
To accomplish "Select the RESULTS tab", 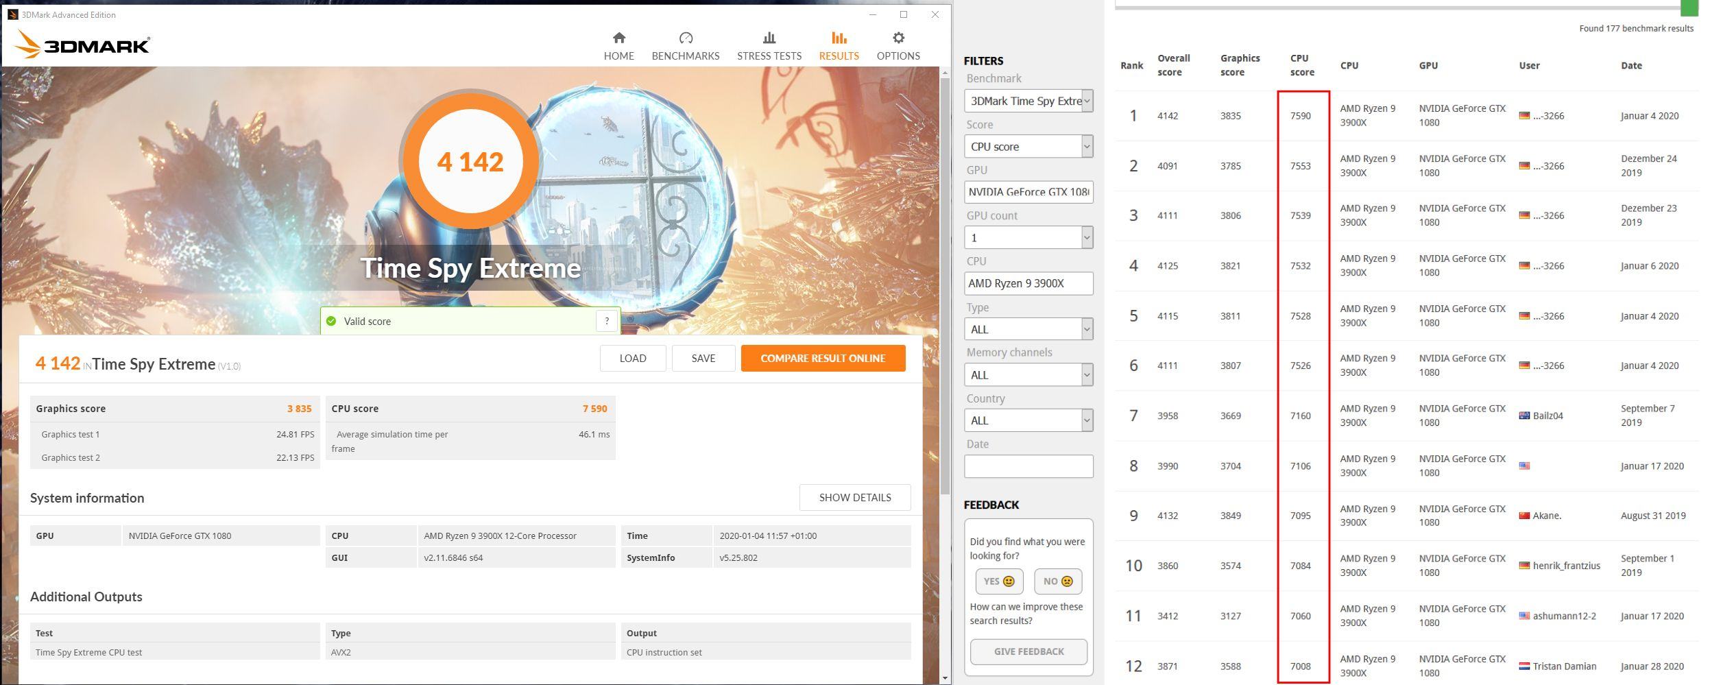I will tap(839, 47).
